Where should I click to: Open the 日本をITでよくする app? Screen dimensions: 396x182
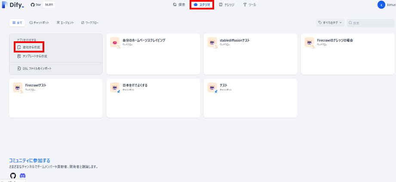pos(153,98)
